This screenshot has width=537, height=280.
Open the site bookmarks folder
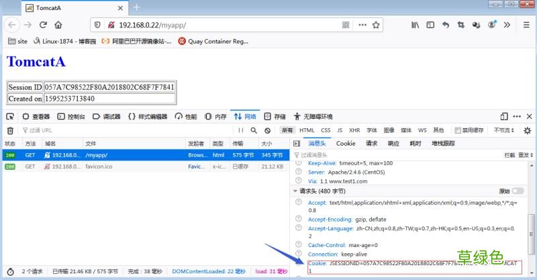17,42
